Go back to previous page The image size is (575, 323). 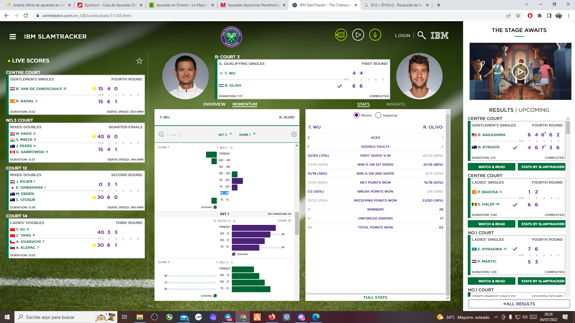point(7,16)
